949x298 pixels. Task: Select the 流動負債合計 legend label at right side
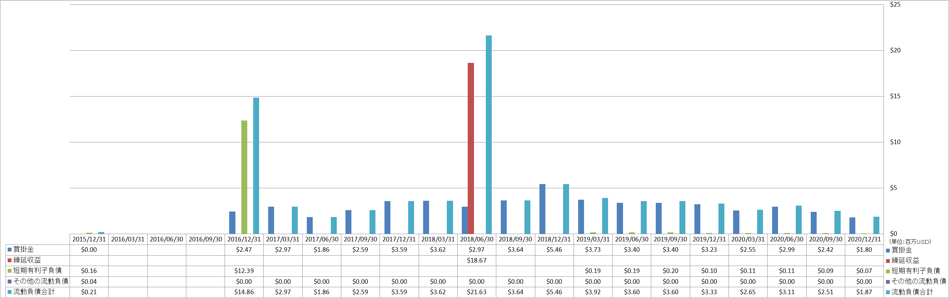click(x=912, y=292)
